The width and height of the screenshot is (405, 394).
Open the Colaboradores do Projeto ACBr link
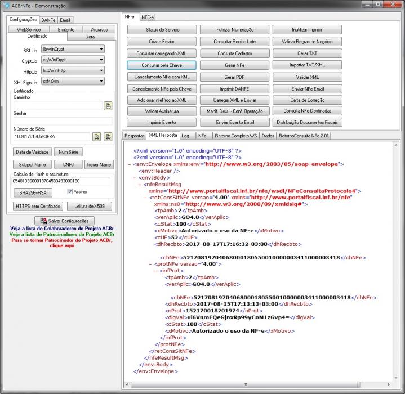62,229
